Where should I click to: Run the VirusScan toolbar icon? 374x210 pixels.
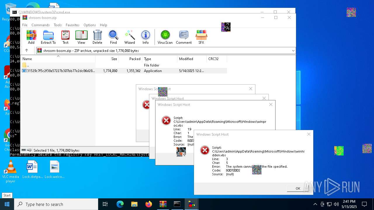tap(165, 37)
